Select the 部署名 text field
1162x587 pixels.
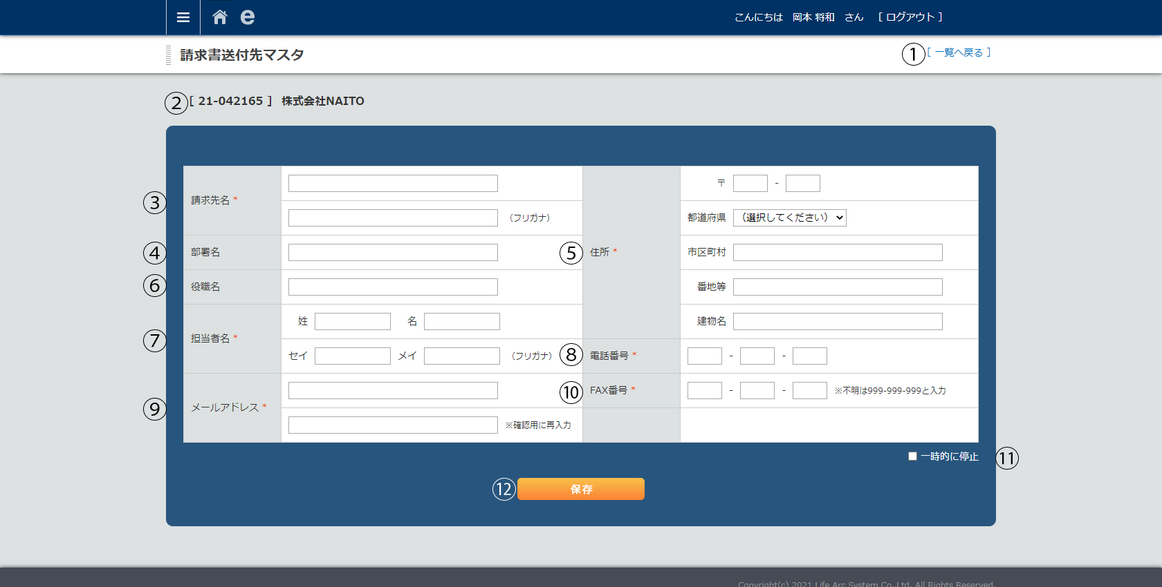[393, 252]
